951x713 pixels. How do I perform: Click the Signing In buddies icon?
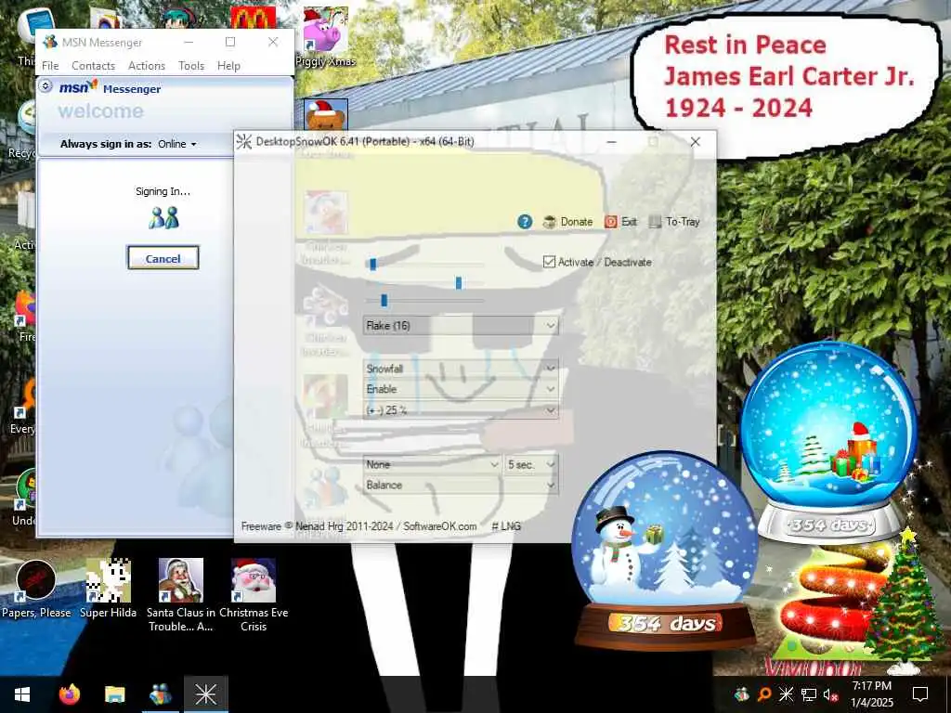[x=163, y=217]
